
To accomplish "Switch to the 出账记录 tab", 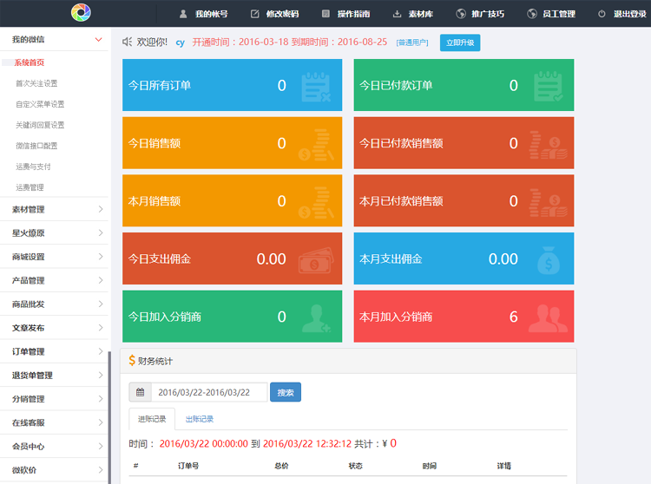I will [199, 419].
